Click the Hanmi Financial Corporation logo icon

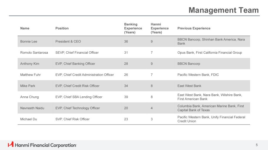[x=11, y=144]
